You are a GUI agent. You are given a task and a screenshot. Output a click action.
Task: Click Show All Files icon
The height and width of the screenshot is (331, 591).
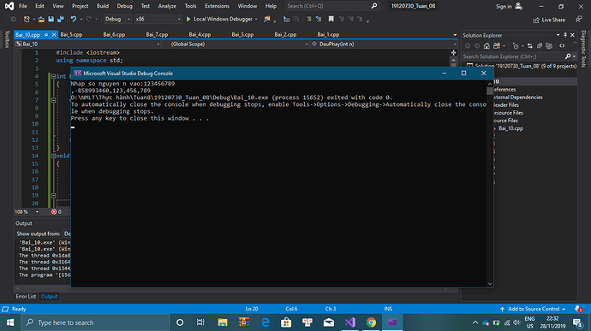click(549, 46)
